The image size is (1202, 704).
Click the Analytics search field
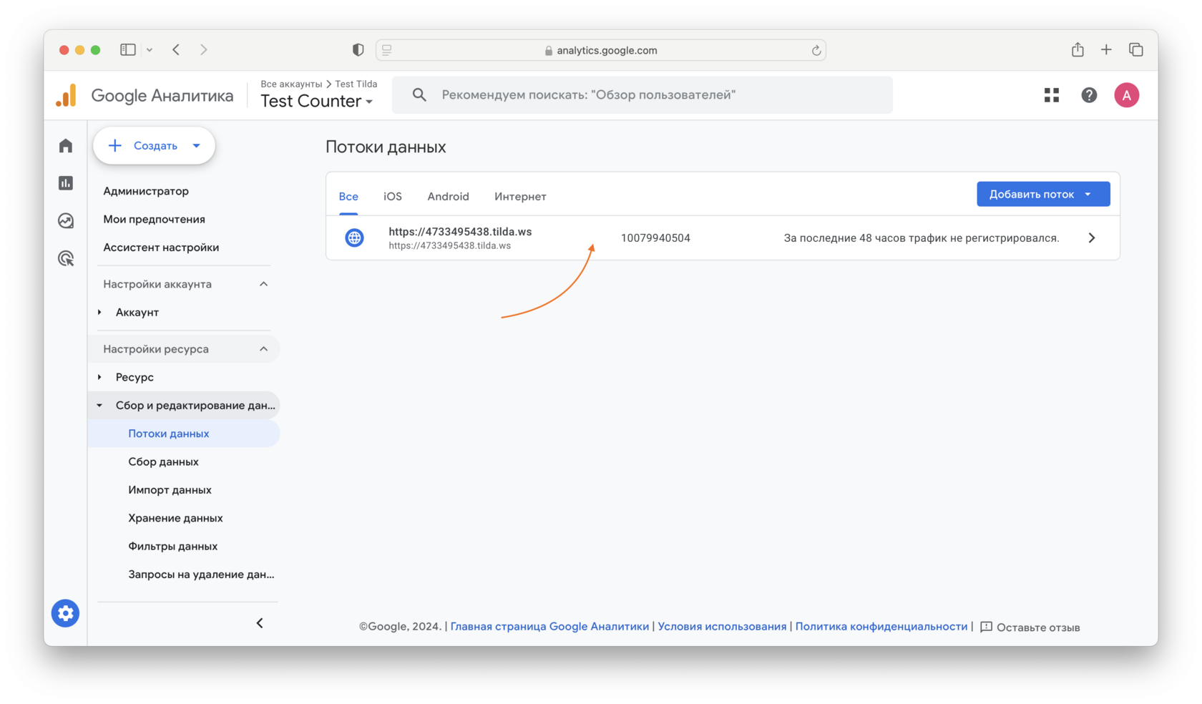click(x=642, y=95)
